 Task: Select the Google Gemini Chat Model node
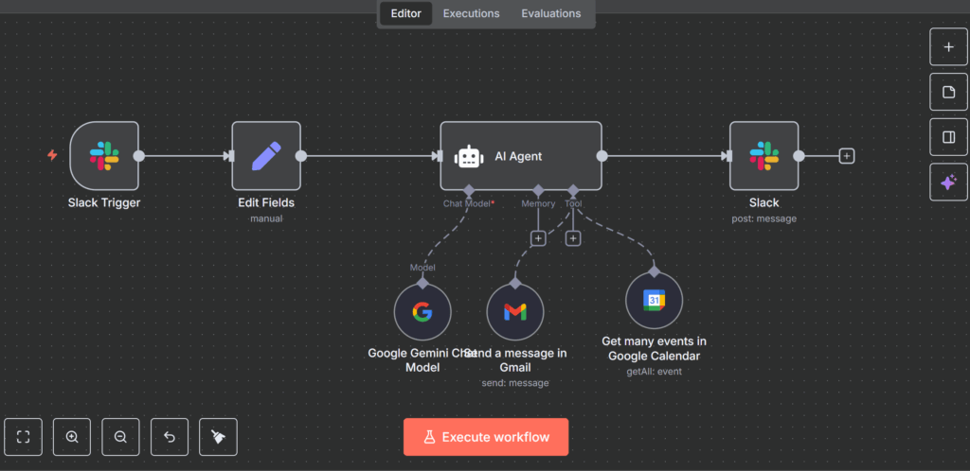tap(422, 312)
